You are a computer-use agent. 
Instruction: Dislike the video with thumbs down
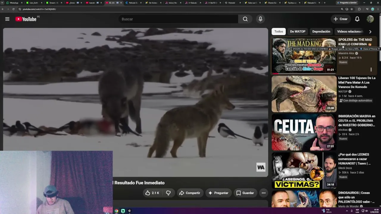168,193
